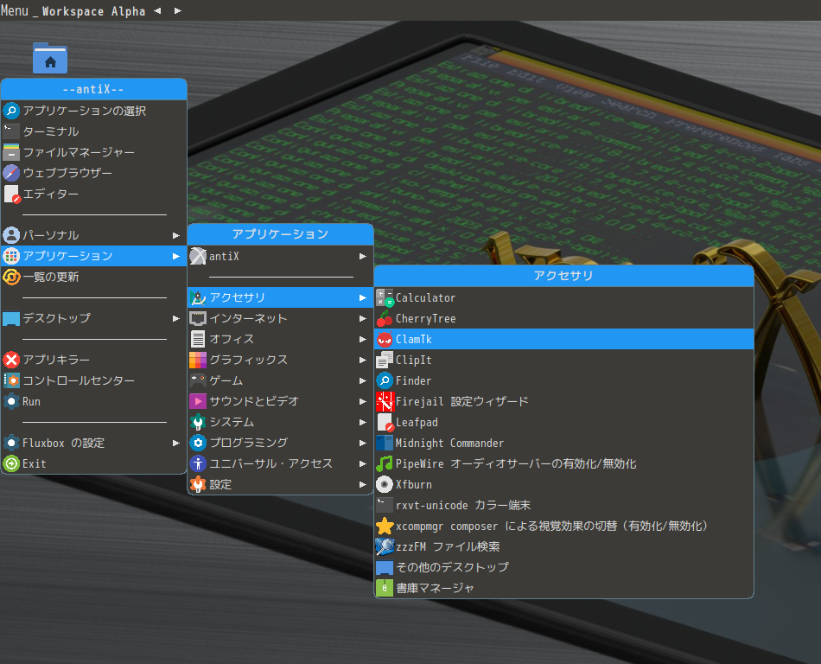Expand the デスクトップ submenu arrow
The image size is (821, 664).
tap(176, 318)
